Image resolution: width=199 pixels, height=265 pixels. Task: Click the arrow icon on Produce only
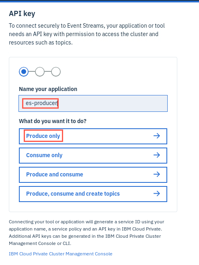click(x=157, y=136)
